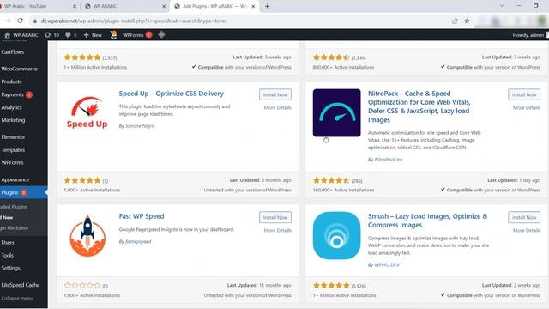
Task: Open Plugin File Editor submenu
Action: [15, 228]
